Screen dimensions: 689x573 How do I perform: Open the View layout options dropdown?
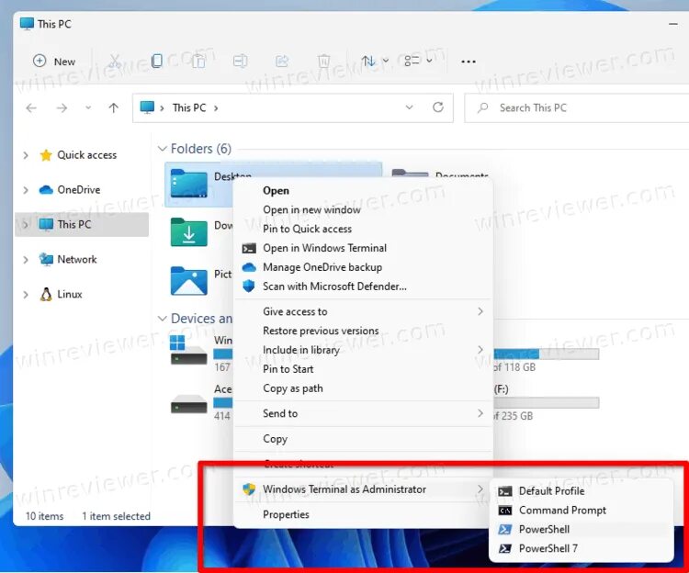(418, 61)
